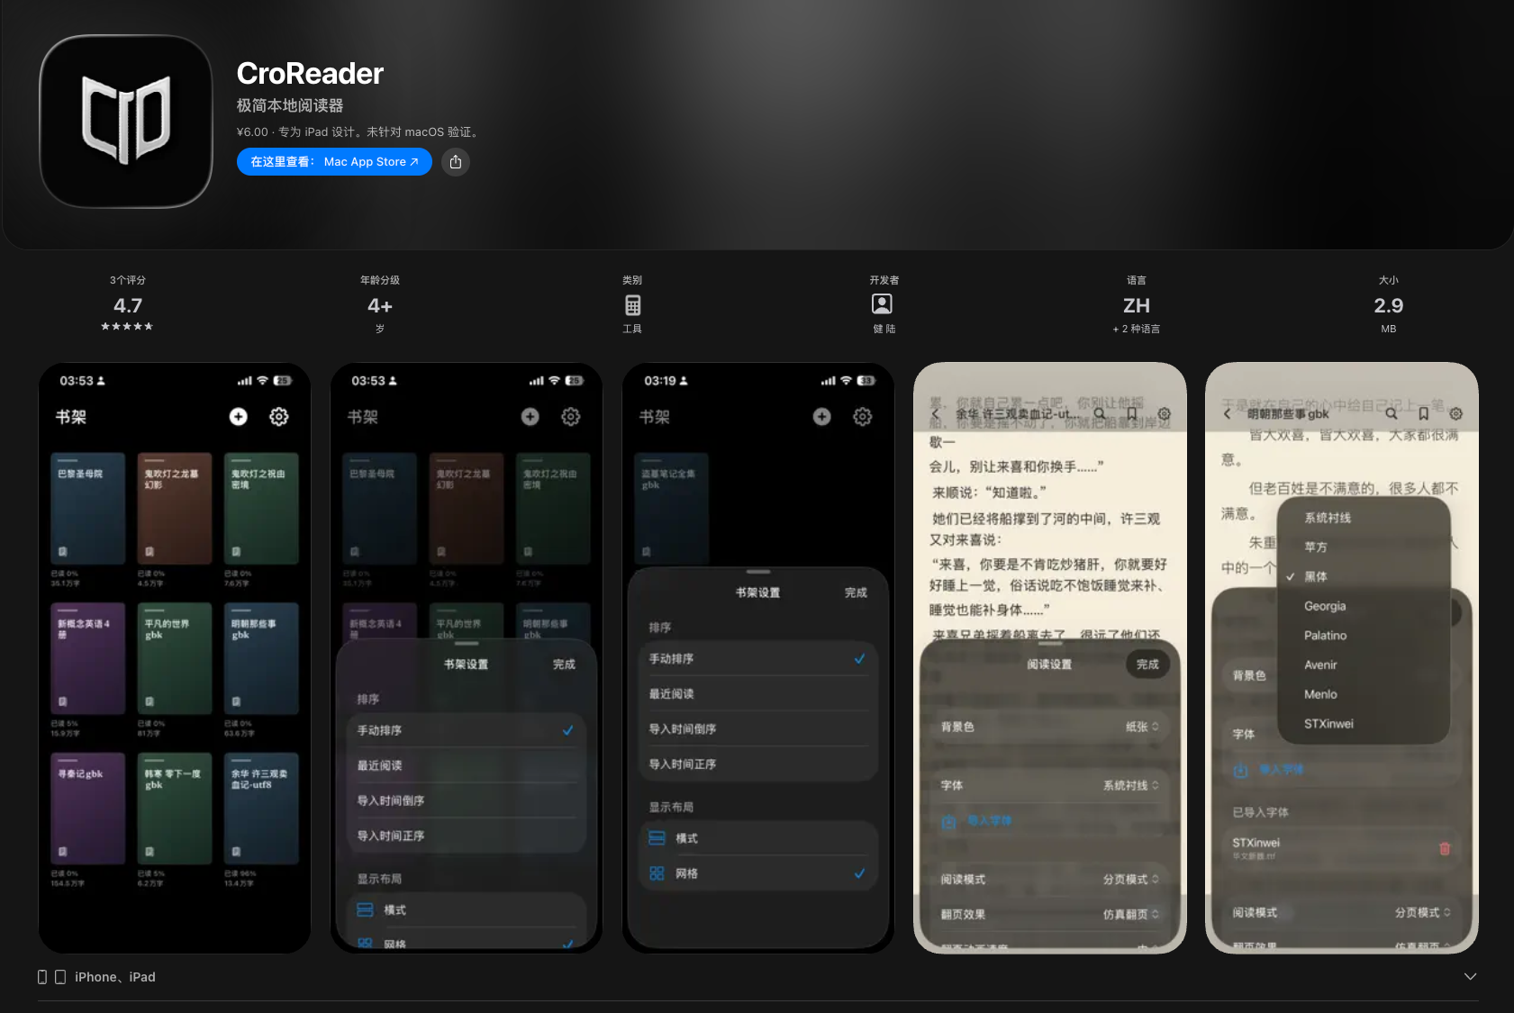The height and width of the screenshot is (1013, 1514).
Task: Click the search icon in the 许三观卖血记 screenshot
Action: click(x=1100, y=414)
